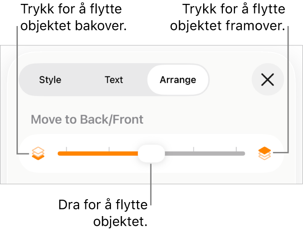Click gray track between handle and fourth tick
This screenshot has height=232, width=303.
(x=179, y=154)
